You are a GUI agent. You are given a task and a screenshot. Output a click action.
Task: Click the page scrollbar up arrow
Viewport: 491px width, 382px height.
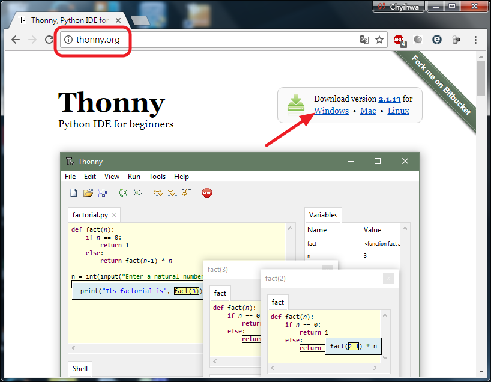481,56
